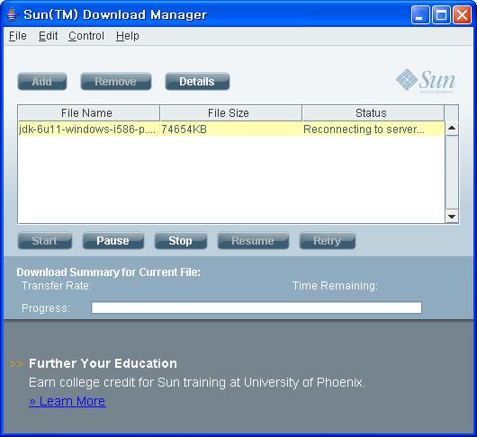This screenshot has height=437, width=477.
Task: Close the Download Manager window
Action: coord(462,14)
